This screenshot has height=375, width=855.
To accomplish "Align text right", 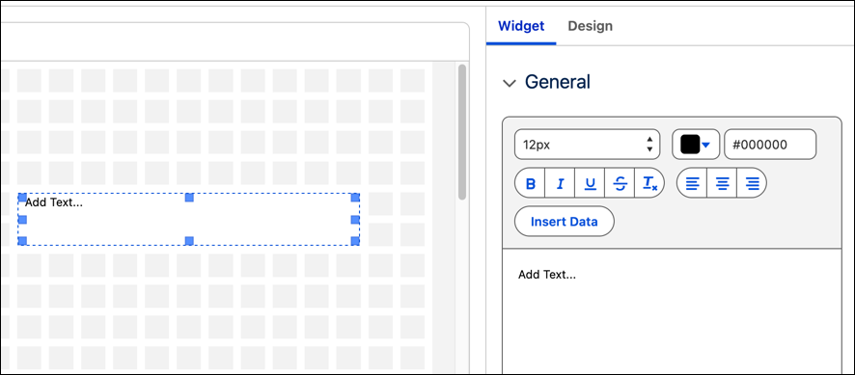I will coord(752,183).
